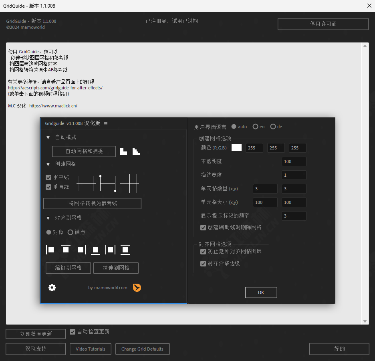The image size is (375, 361).
Task: Confirm settings with the OK button
Action: pyautogui.click(x=261, y=292)
